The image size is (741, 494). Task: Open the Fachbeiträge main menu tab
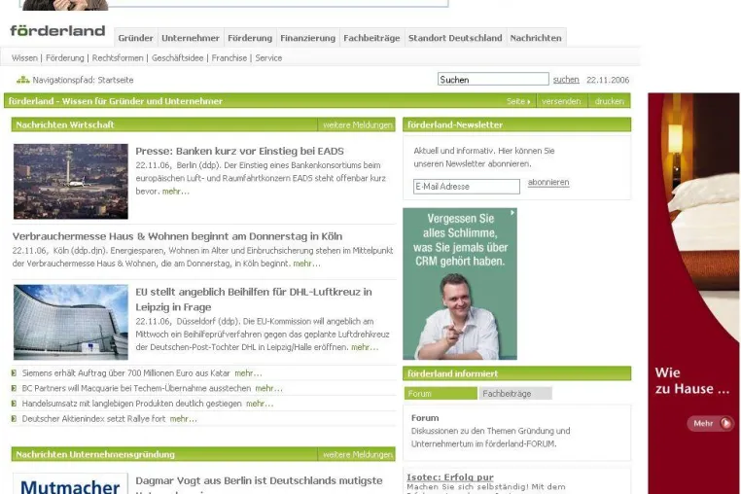[x=371, y=38]
